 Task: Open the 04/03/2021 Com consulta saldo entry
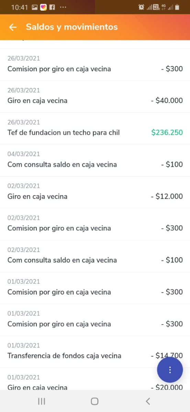[95, 160]
